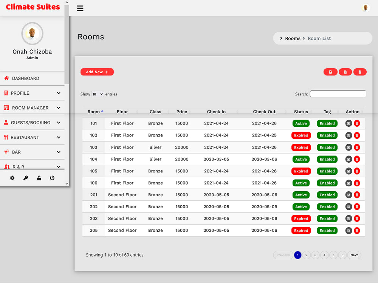Edit room 101
Viewport: 378px width, 283px height.
tap(349, 123)
